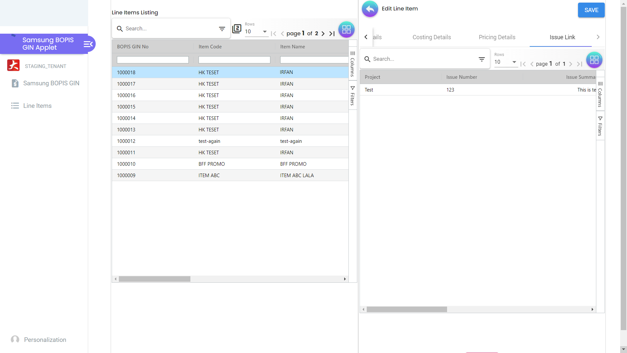
Task: Click the BOPIS GIN No column filter field
Action: [153, 60]
